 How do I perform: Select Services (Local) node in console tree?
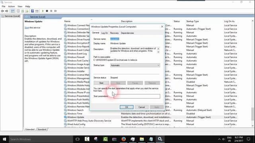click(x=11, y=16)
